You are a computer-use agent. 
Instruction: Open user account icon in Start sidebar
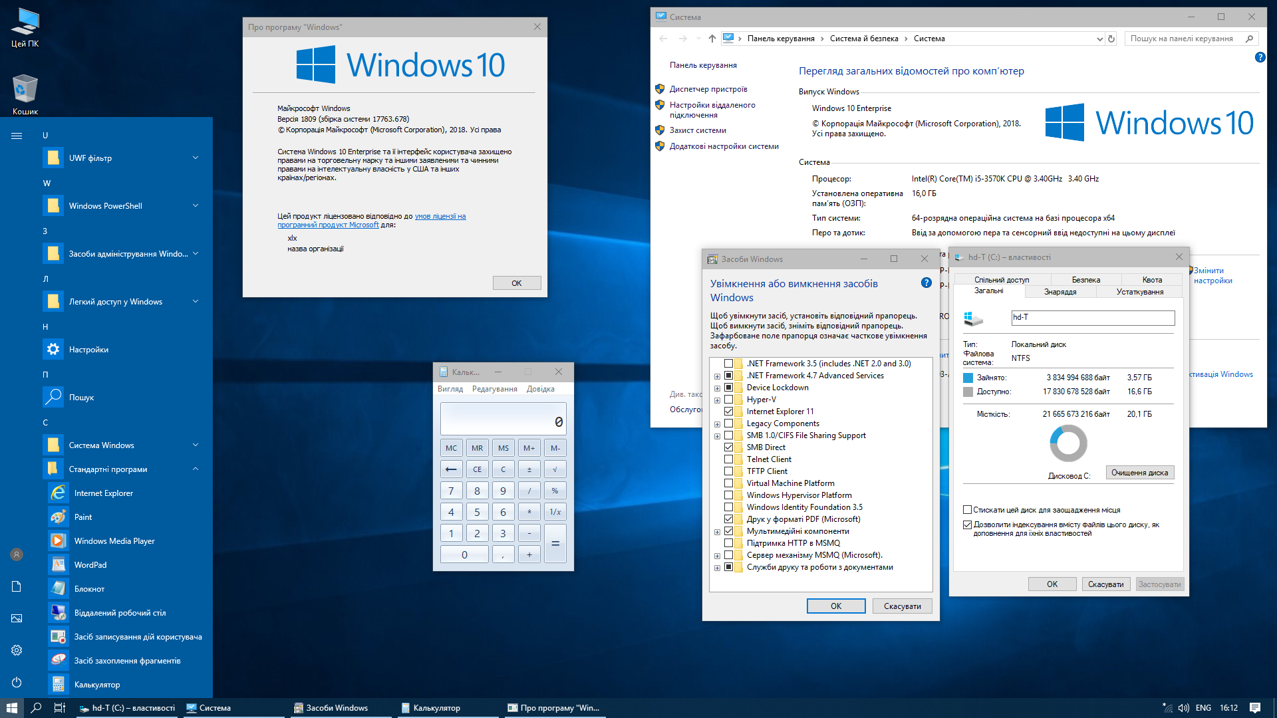click(17, 554)
